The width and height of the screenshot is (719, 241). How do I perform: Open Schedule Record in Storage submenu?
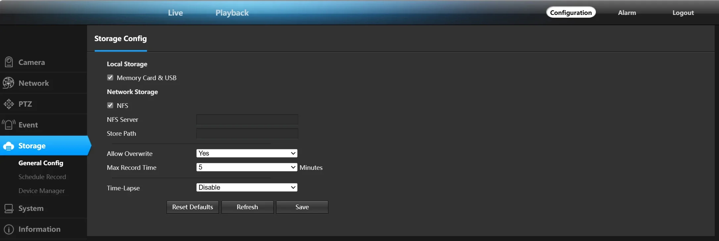tap(42, 177)
